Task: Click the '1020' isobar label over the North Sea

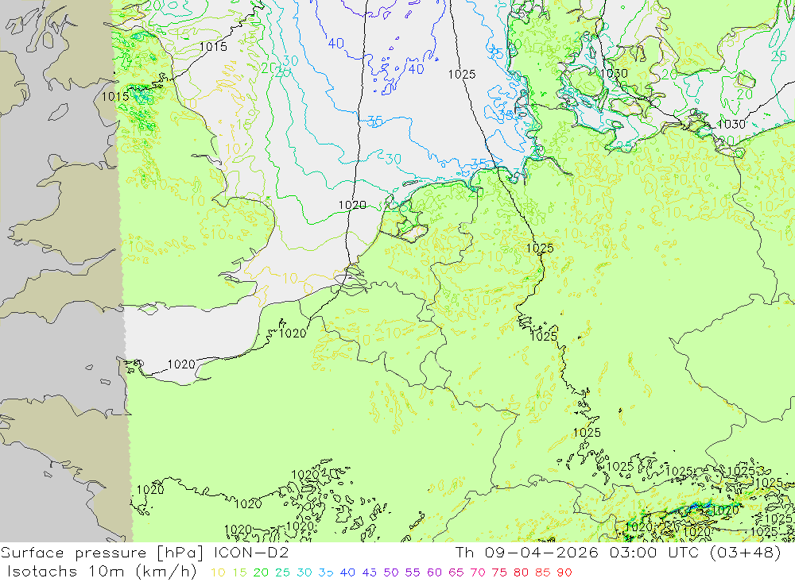Action: (x=352, y=205)
